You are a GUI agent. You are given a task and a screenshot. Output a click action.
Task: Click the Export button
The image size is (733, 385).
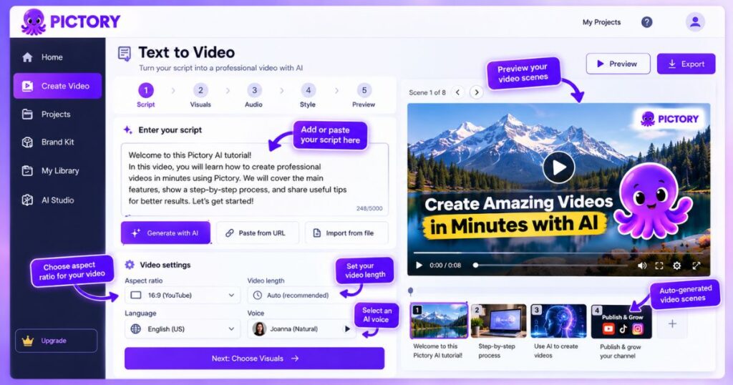click(686, 64)
